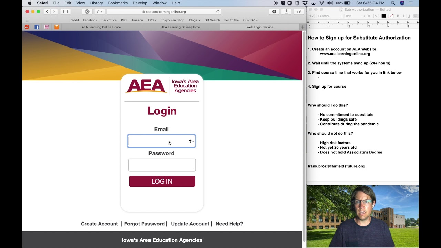Open the History menu
The image size is (441, 248).
(96, 3)
